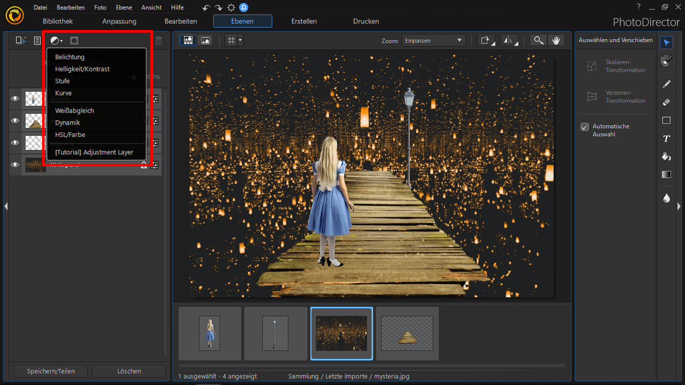The width and height of the screenshot is (685, 385).
Task: Select the rectangle shape tool
Action: click(666, 120)
